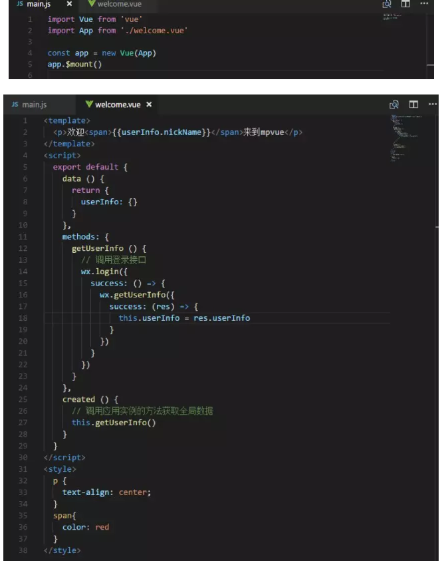Click this.getUserInfo() call in created hook

click(114, 423)
